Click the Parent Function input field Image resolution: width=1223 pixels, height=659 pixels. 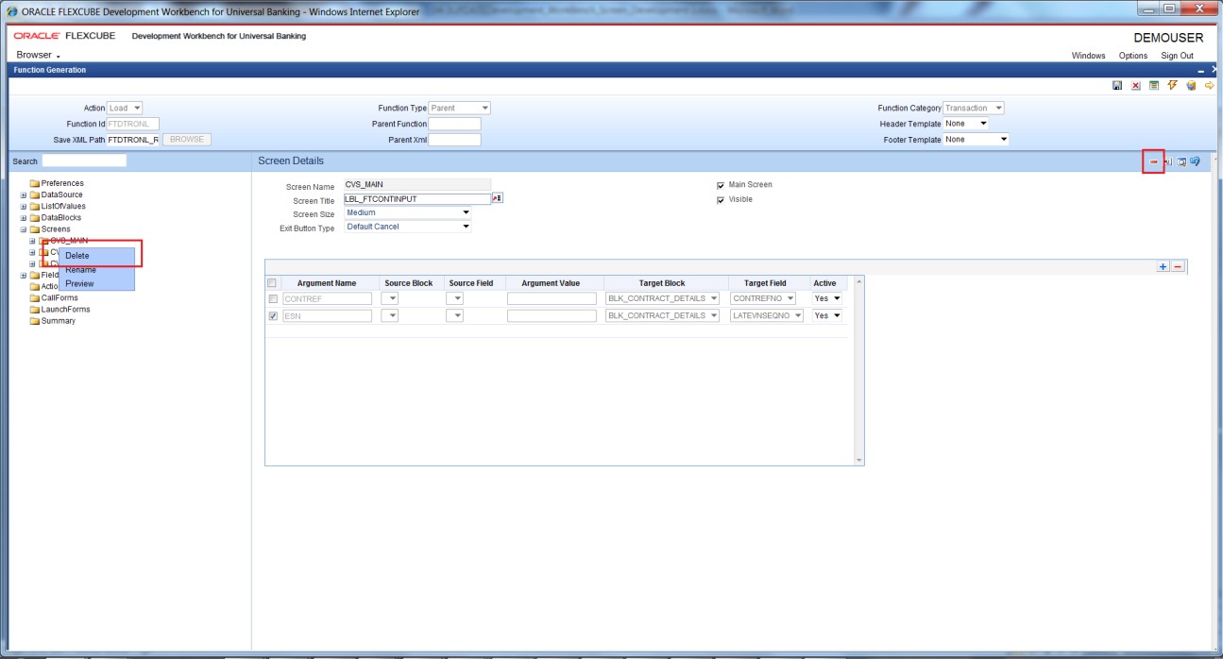pos(455,124)
